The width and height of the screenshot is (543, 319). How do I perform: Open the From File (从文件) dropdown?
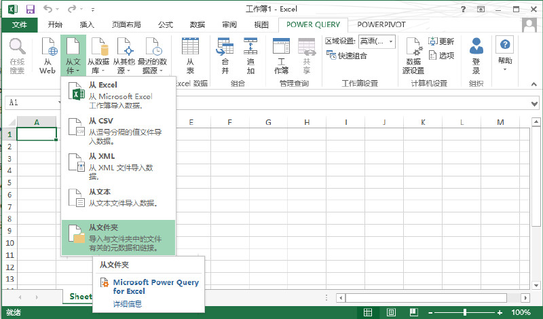click(x=73, y=56)
